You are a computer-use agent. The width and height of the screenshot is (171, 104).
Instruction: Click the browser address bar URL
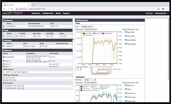pyautogui.click(x=37, y=9)
